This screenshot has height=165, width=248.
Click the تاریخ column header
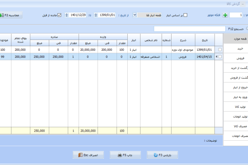point(205,40)
